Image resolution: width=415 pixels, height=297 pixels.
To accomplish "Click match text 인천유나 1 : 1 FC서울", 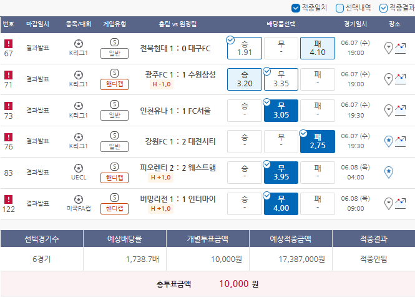I will (x=175, y=111).
